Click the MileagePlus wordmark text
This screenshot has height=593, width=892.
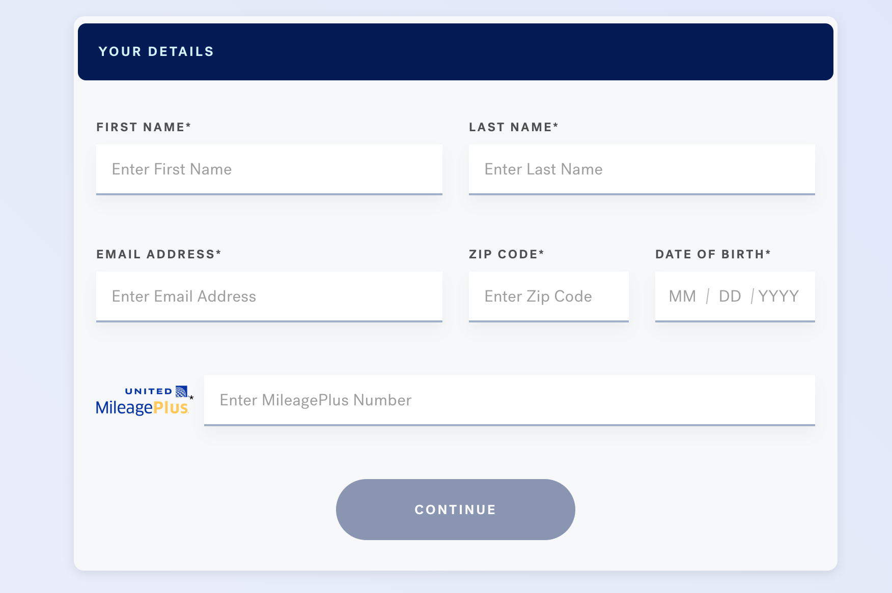tap(142, 408)
